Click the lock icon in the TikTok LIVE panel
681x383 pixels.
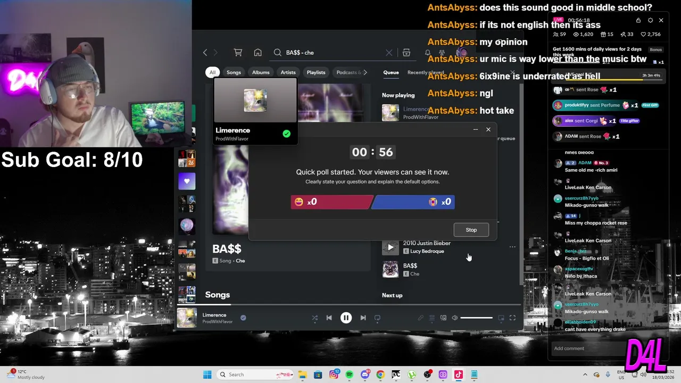click(x=638, y=20)
